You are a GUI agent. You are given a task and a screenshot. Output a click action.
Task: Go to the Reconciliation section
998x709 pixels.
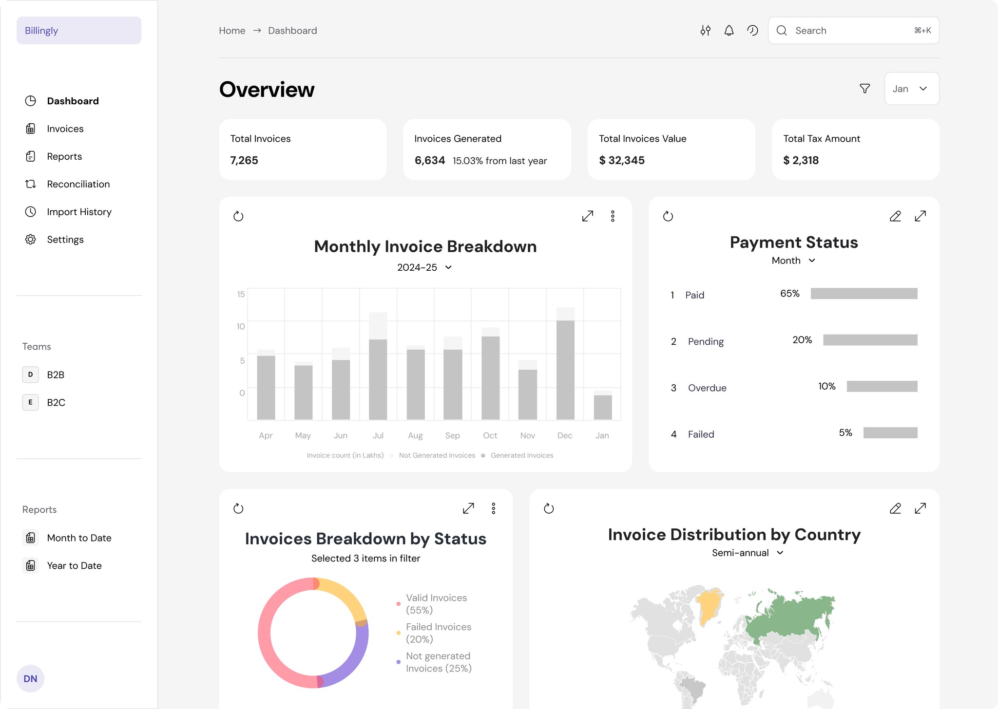[78, 184]
